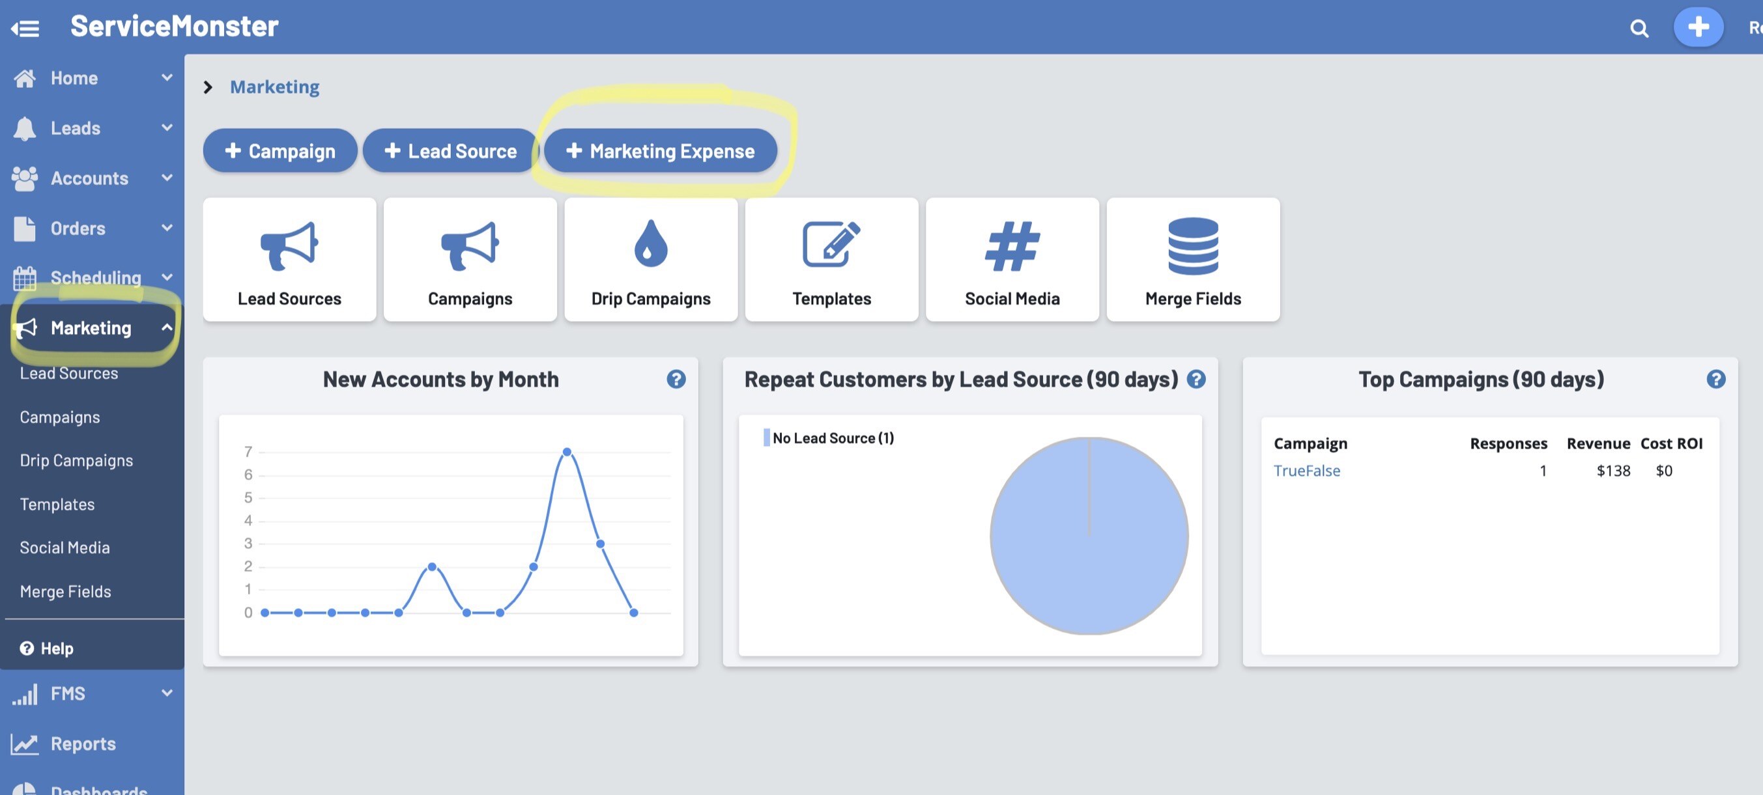Screen dimensions: 1763x795
Task: Expand the Home menu chevron
Action: 166,77
